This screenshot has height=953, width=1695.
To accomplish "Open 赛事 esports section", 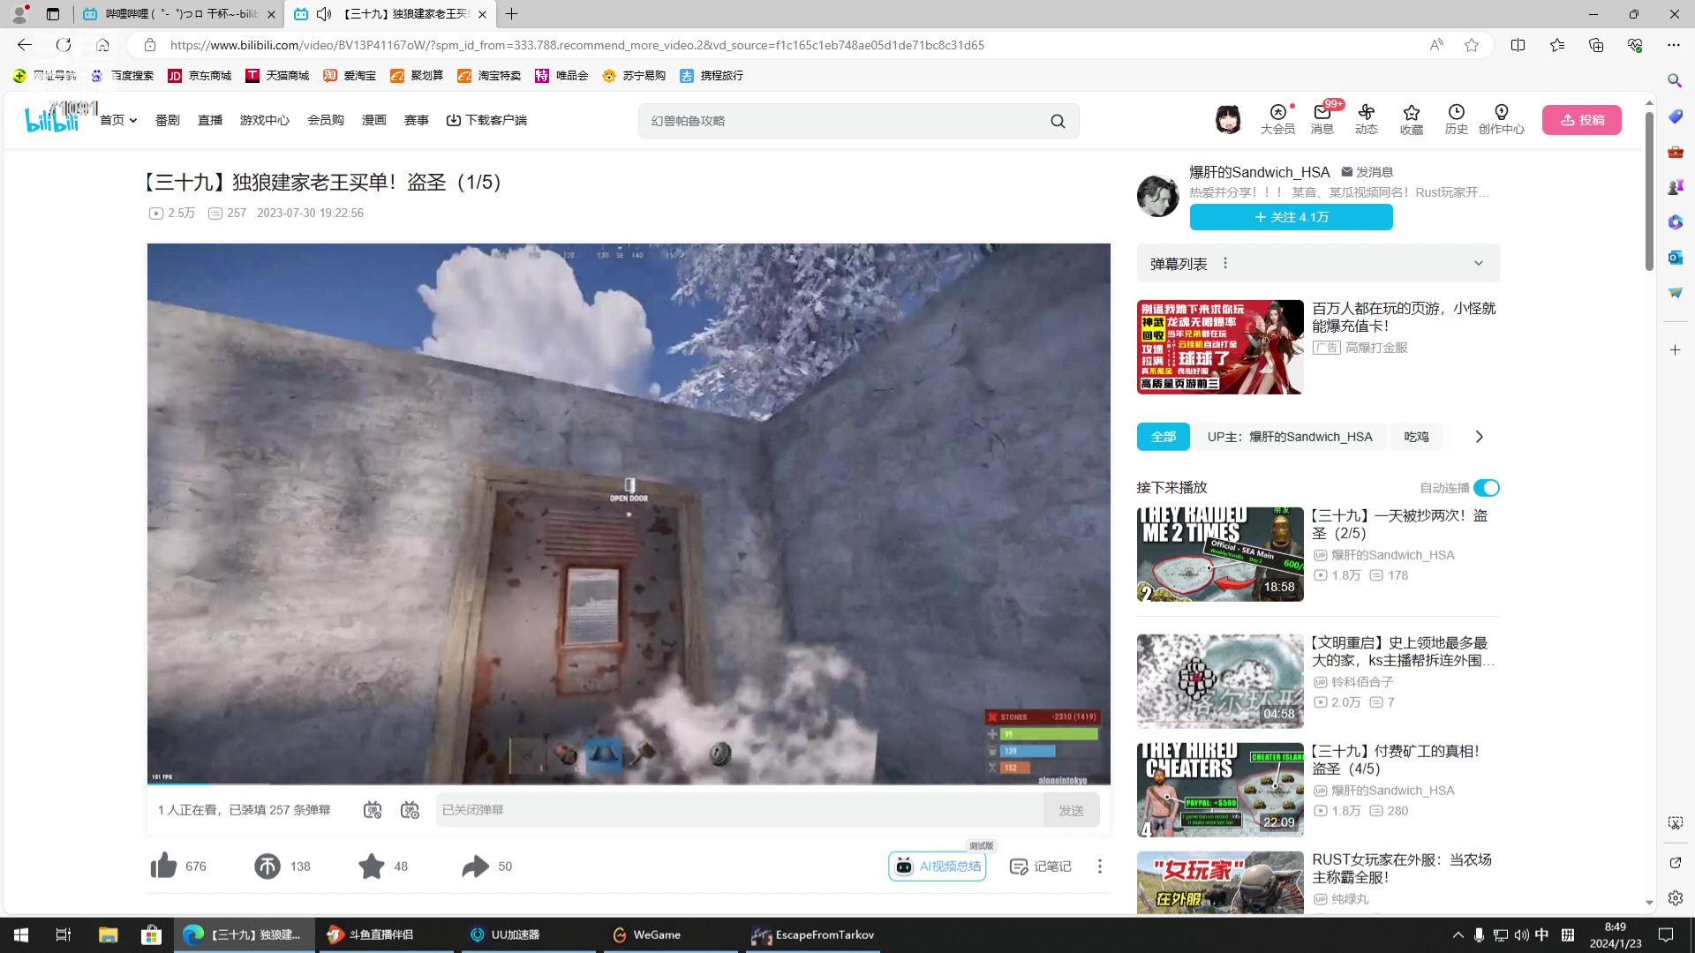I will 417,120.
